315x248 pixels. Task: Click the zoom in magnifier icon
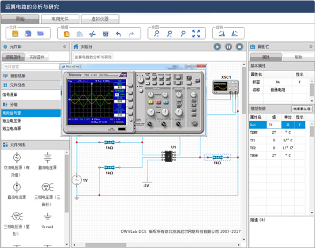[157, 33]
